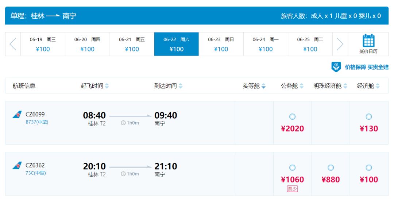
Task: Click the 价格保障 shield icon
Action: pos(336,67)
